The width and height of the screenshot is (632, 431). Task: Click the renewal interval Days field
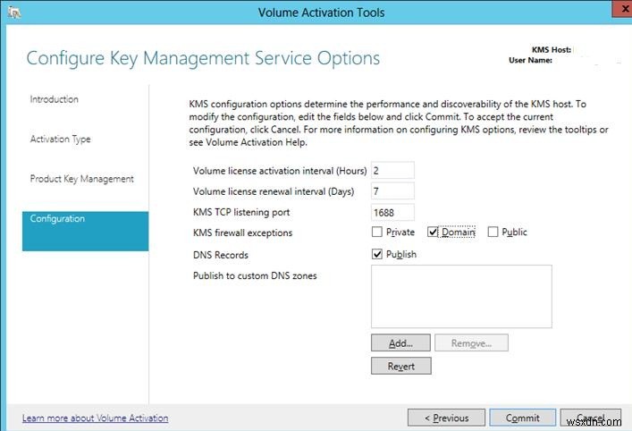click(x=392, y=191)
